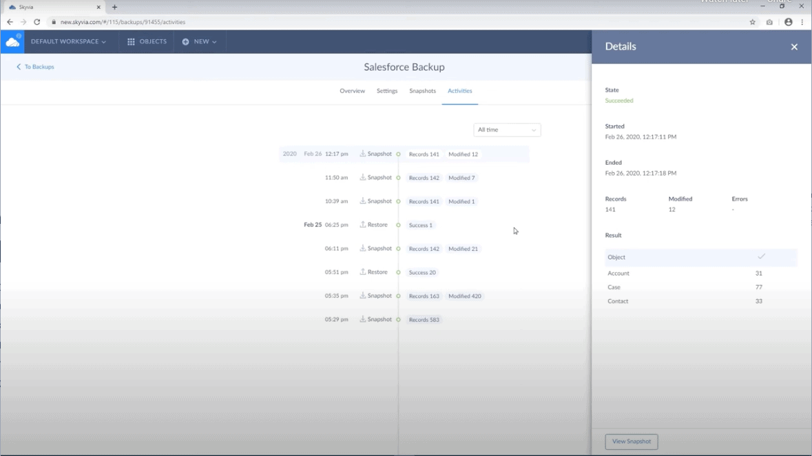Click the bookmark star in the address bar
This screenshot has width=812, height=456.
[x=753, y=22]
